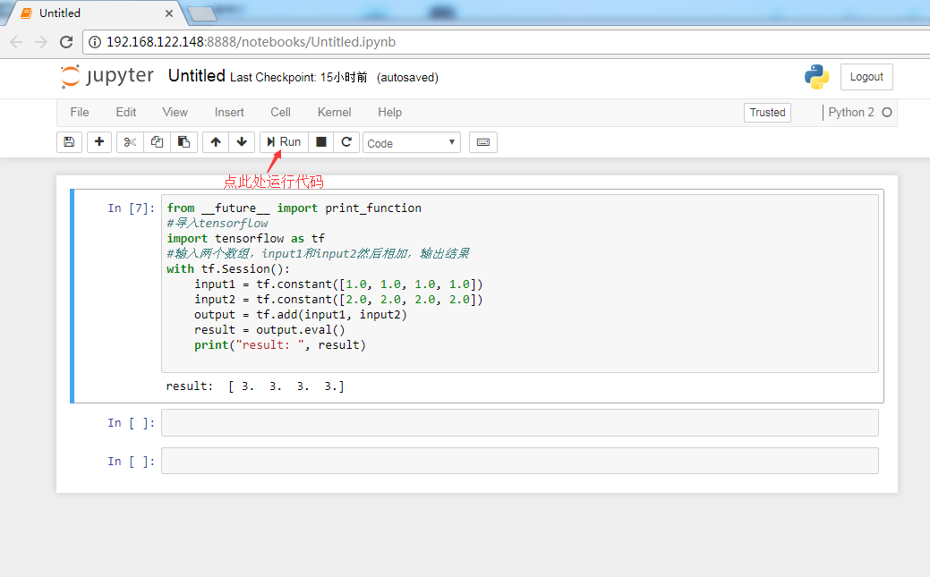Rename the notebook title Untitled
Viewport: 930px width, 577px height.
tap(196, 76)
